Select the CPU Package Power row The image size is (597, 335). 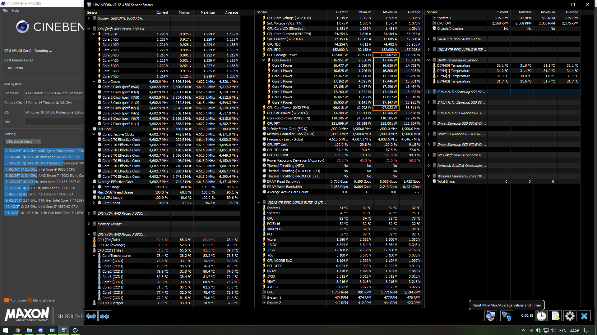pyautogui.click(x=282, y=55)
